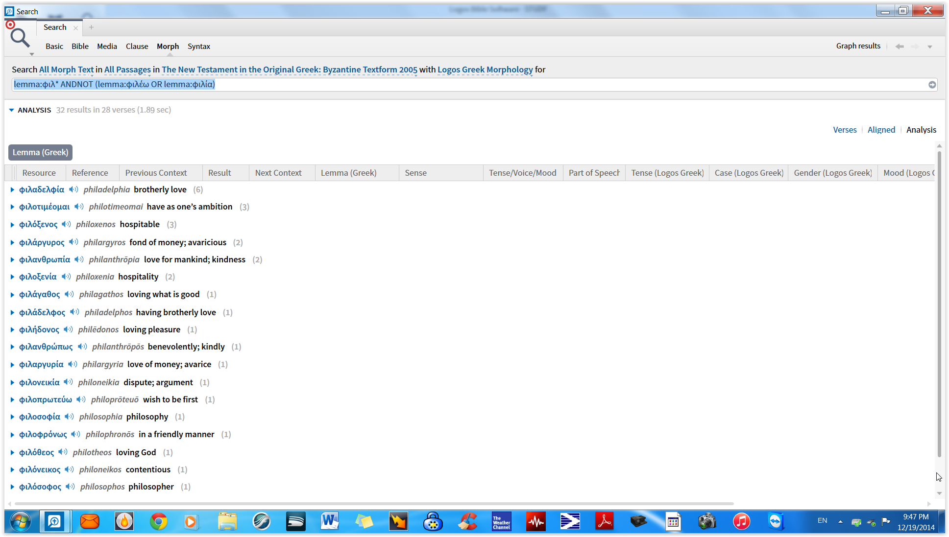Switch to Clause search type
The image size is (949, 537).
[x=137, y=46]
